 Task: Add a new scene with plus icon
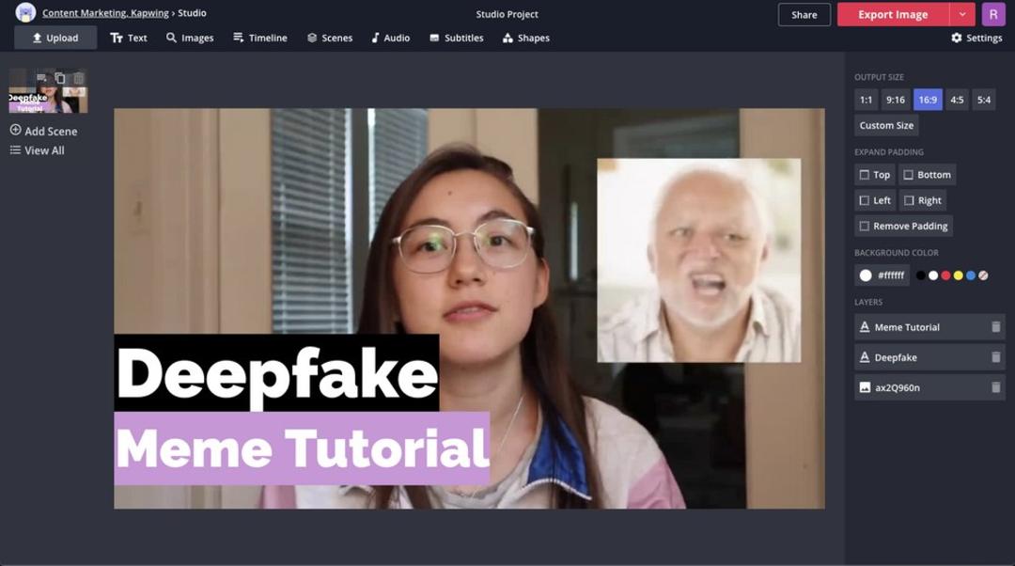[x=16, y=130]
